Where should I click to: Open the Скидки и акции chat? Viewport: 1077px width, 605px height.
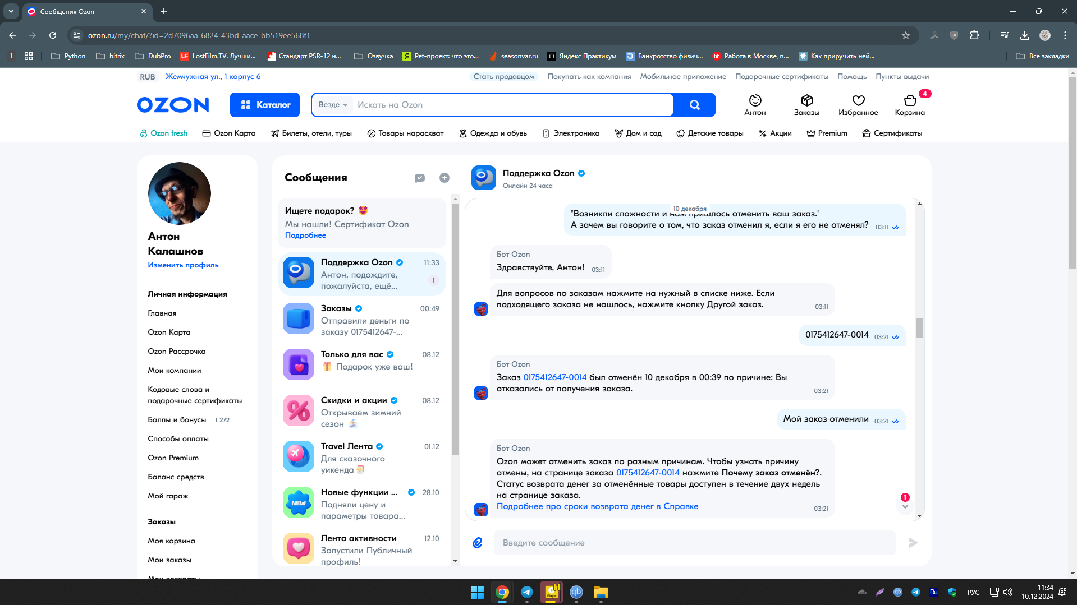(x=362, y=412)
